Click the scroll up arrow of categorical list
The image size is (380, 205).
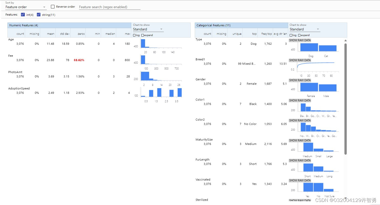click(346, 40)
